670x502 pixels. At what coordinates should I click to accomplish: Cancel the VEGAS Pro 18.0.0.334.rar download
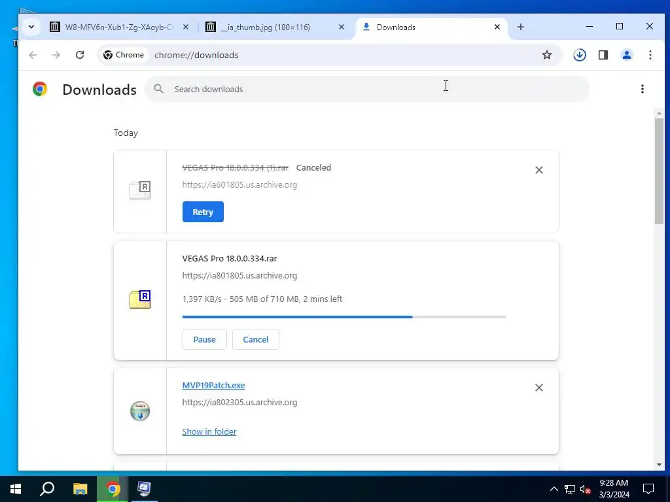pyautogui.click(x=256, y=339)
